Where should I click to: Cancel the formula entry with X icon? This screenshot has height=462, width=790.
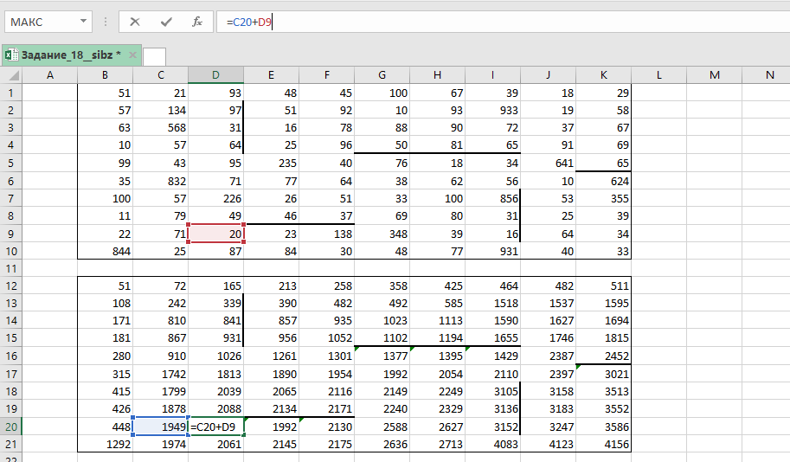(x=135, y=22)
